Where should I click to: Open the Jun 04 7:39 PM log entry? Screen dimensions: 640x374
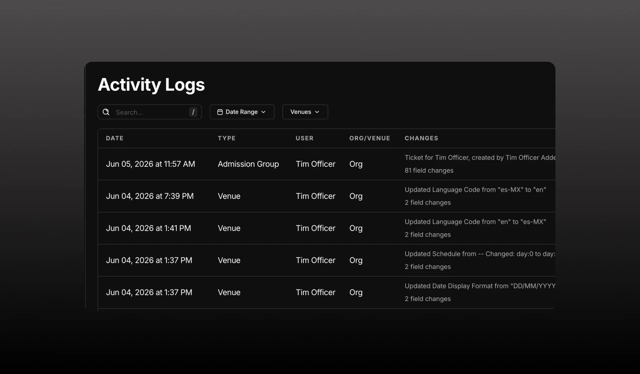(x=326, y=196)
